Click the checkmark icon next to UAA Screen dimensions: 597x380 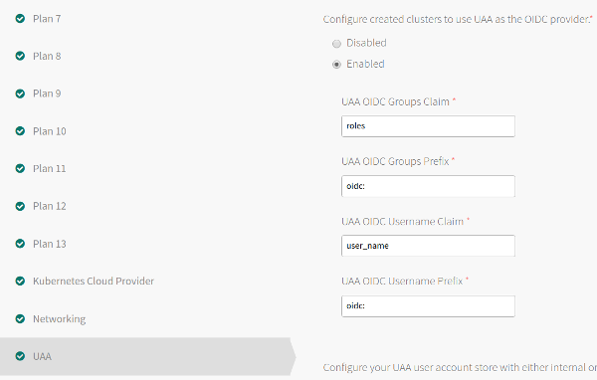(20, 356)
